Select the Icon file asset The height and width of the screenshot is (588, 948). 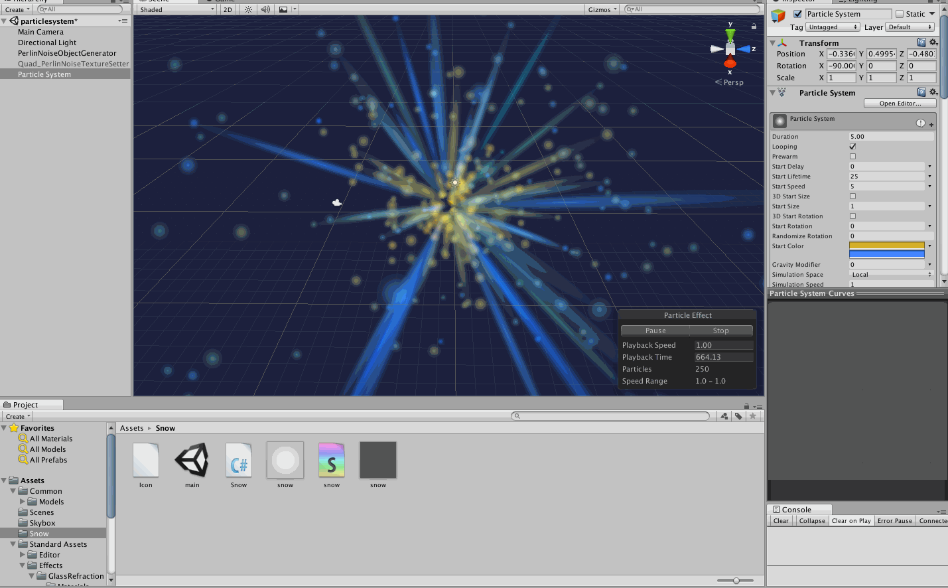coord(146,461)
